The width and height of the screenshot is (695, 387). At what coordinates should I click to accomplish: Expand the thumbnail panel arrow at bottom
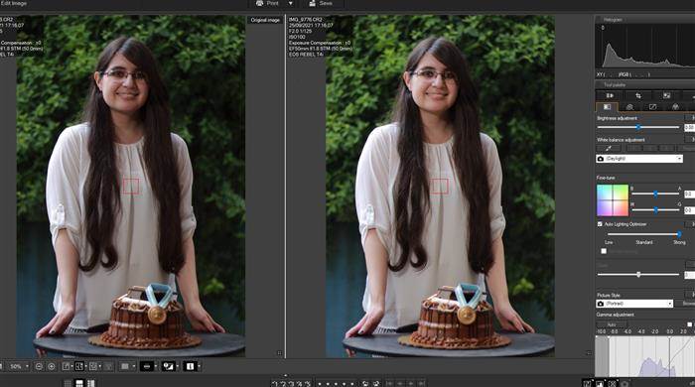click(x=286, y=376)
